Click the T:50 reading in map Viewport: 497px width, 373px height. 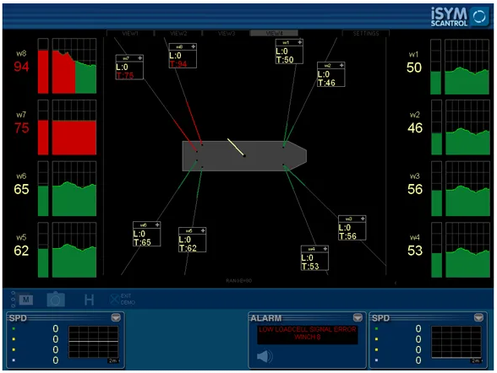pos(285,59)
